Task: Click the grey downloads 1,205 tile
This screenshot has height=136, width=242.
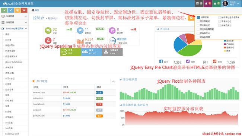Action: click(112, 52)
